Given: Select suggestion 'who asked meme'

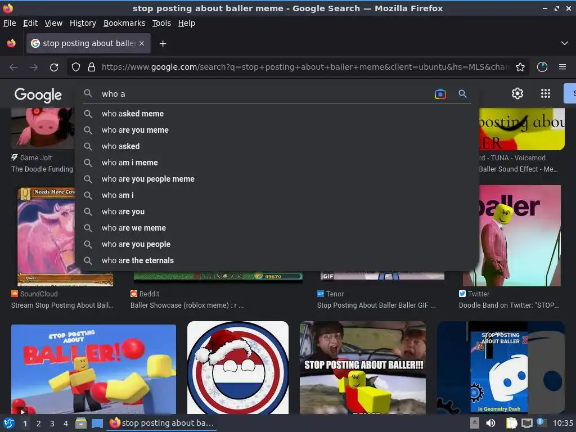Looking at the screenshot, I should [x=276, y=114].
